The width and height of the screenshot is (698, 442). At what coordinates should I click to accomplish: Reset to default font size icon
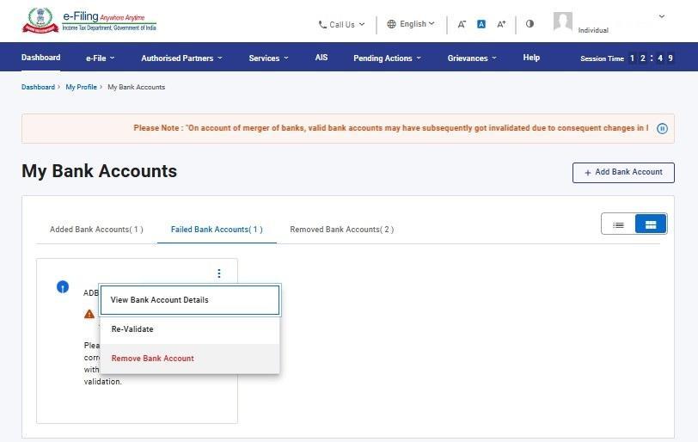tap(481, 24)
